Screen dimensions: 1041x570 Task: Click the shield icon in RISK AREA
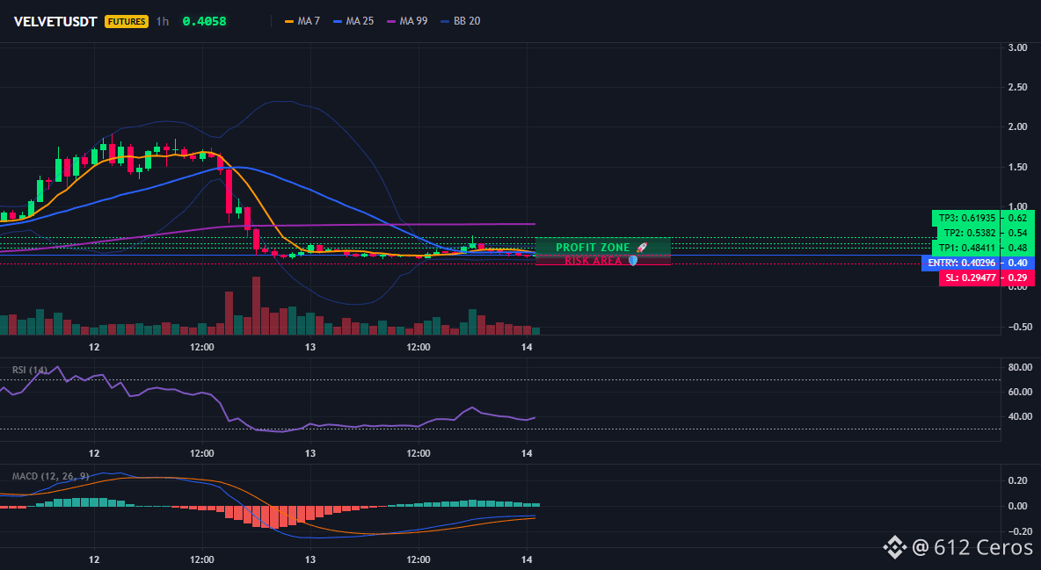click(x=633, y=261)
